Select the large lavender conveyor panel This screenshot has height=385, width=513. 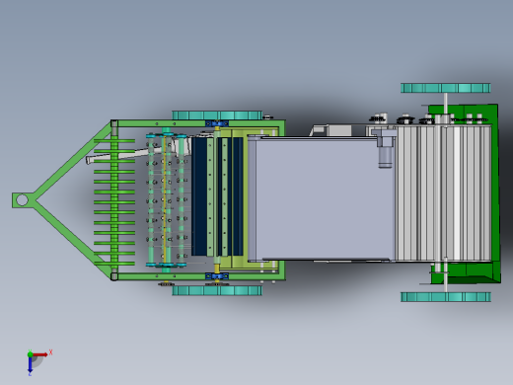click(321, 198)
